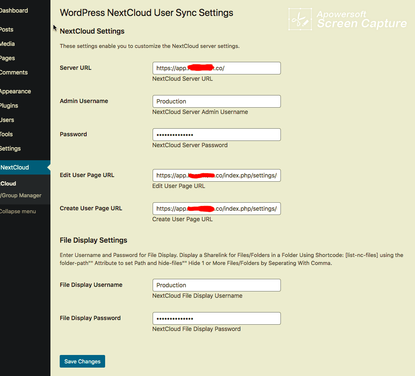
Task: Click the Password label
Action: [73, 134]
